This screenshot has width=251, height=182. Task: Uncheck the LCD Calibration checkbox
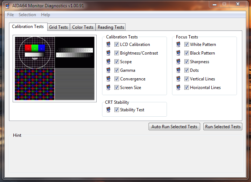[116, 44]
